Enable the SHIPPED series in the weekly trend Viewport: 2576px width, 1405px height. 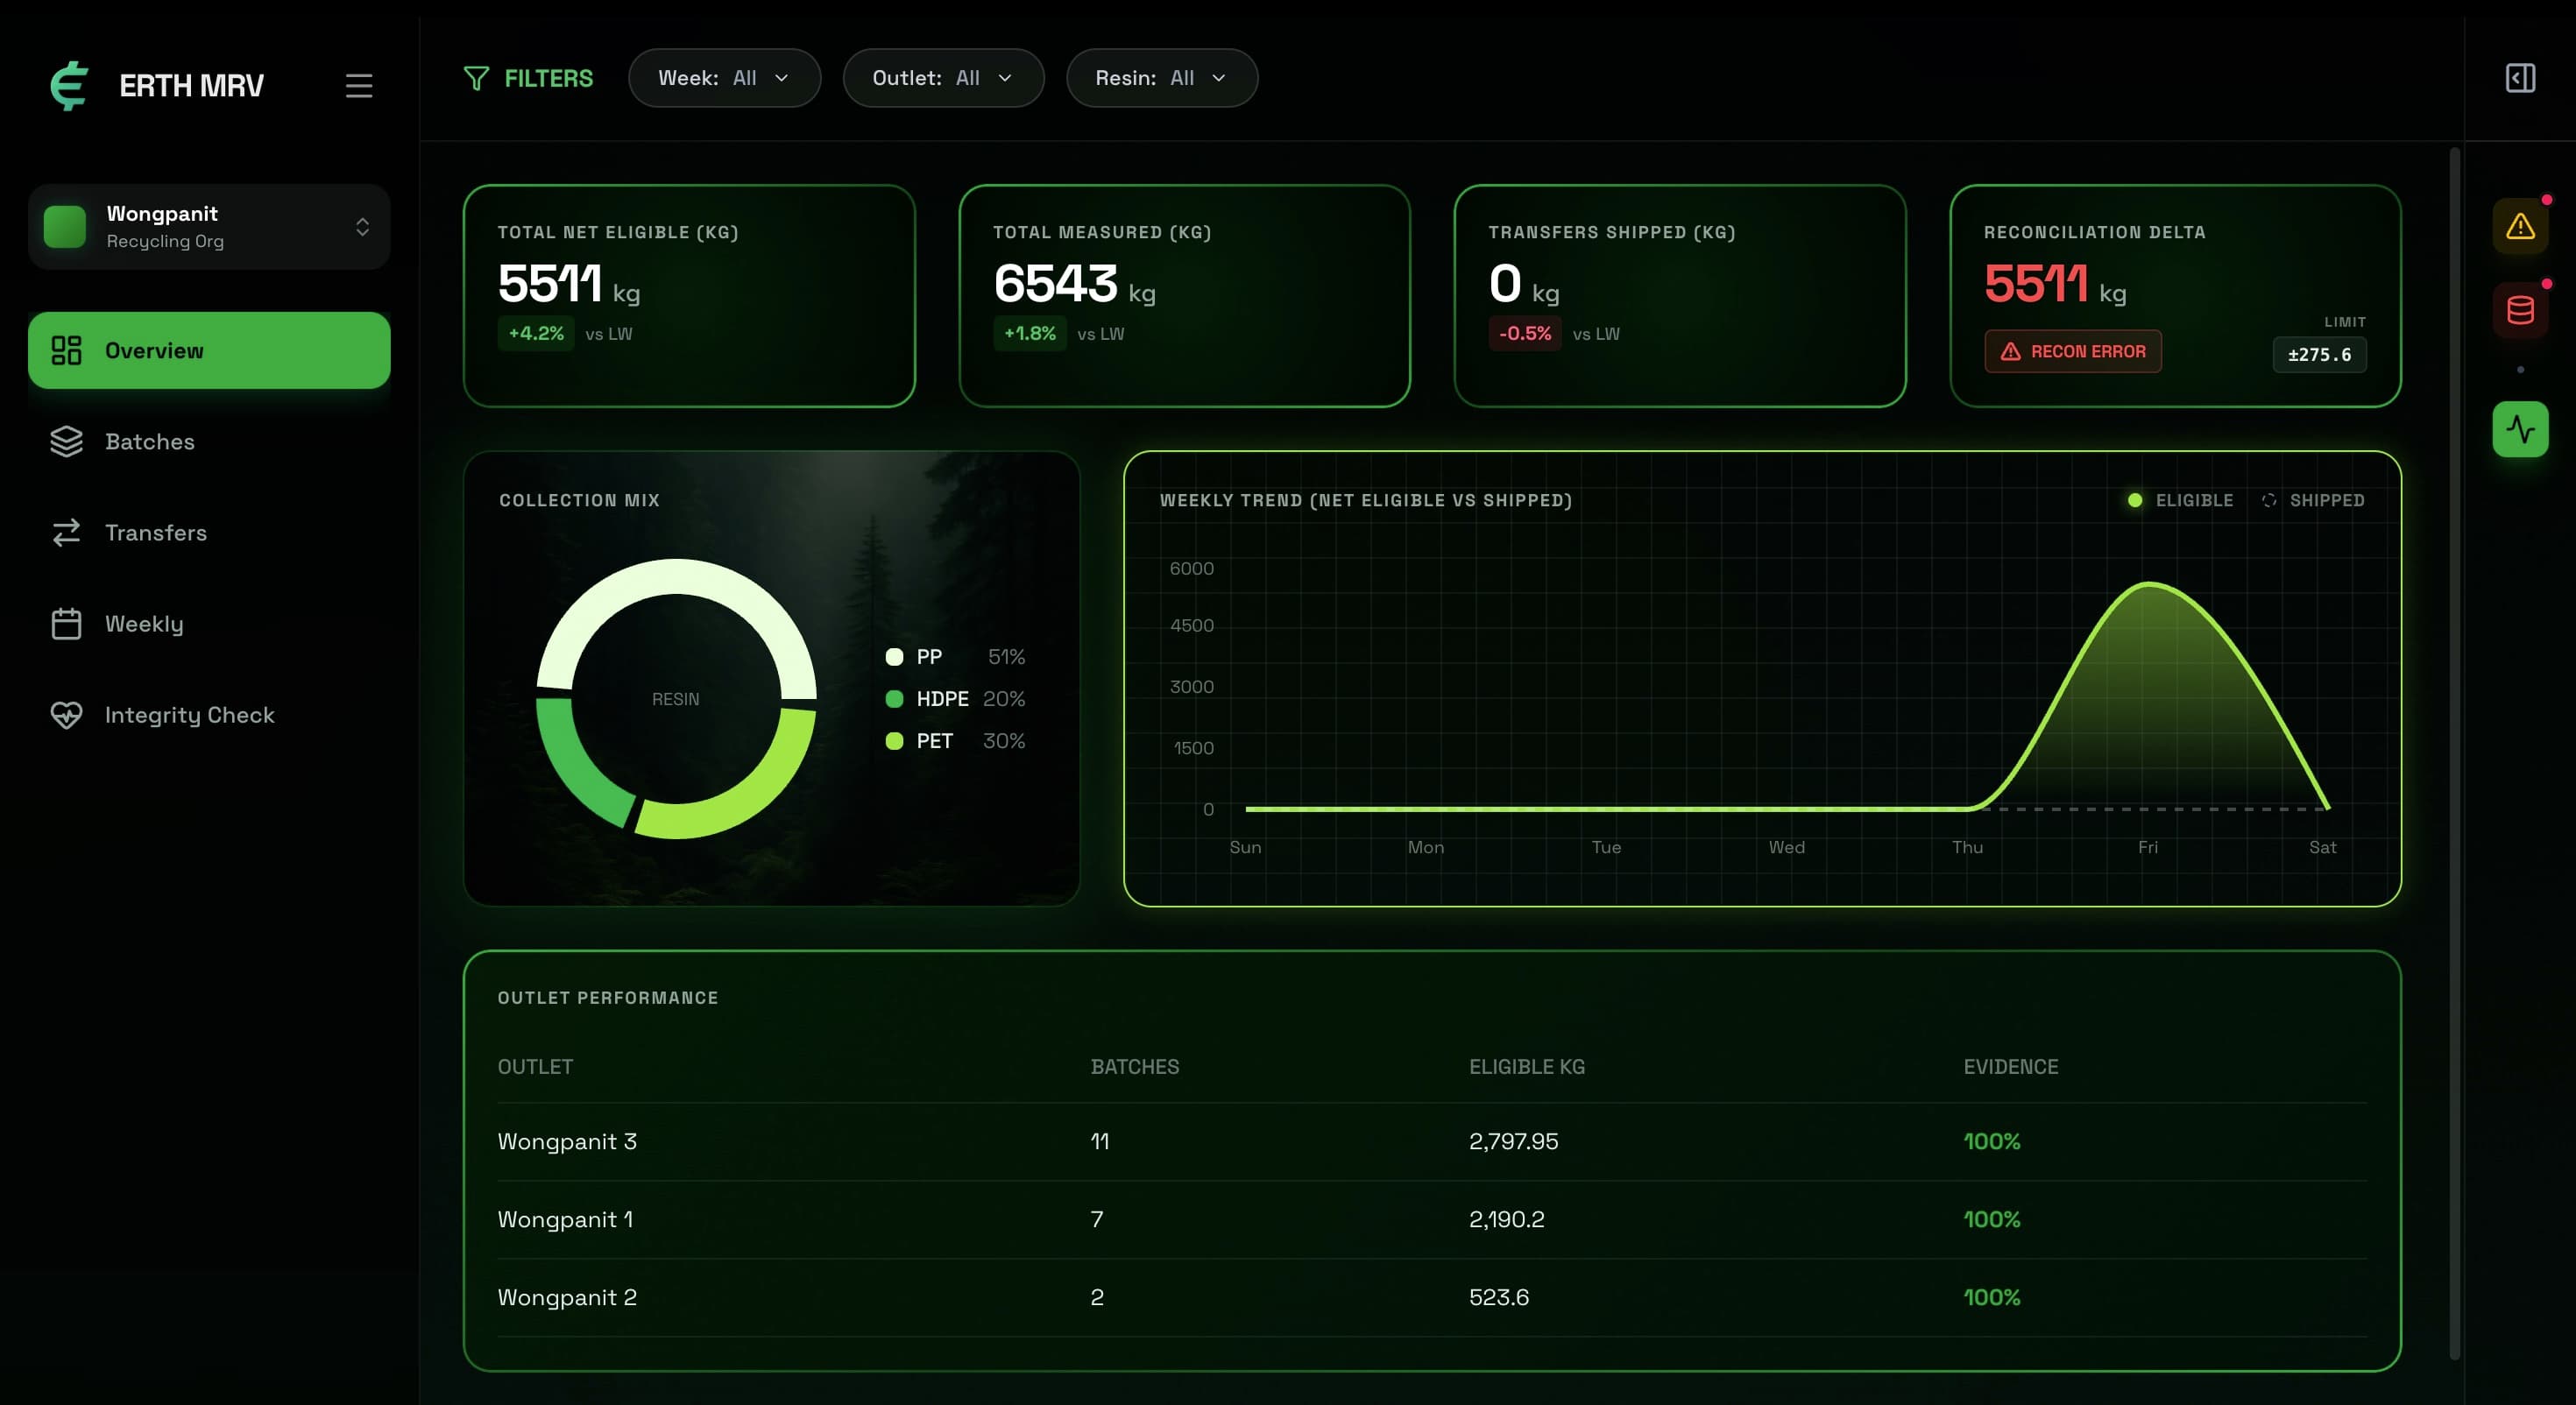coord(2314,500)
